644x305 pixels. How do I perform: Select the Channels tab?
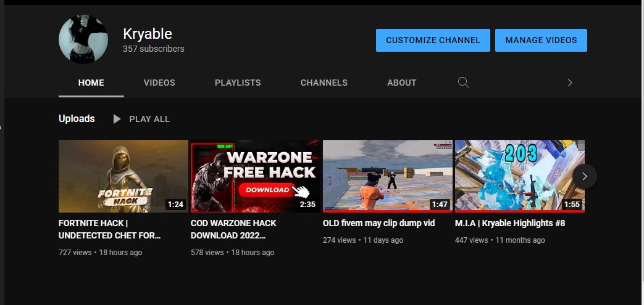(324, 83)
